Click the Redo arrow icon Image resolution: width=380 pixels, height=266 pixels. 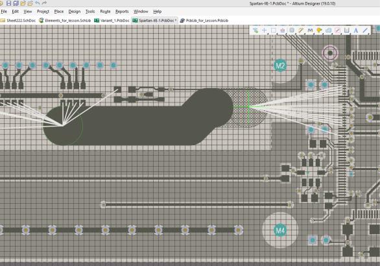44,3
